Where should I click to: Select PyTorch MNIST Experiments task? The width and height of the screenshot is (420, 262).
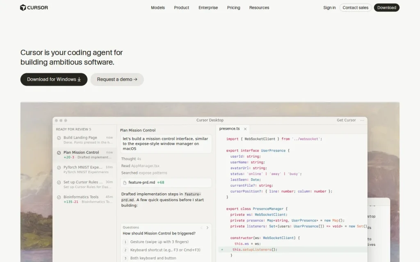coord(85,169)
